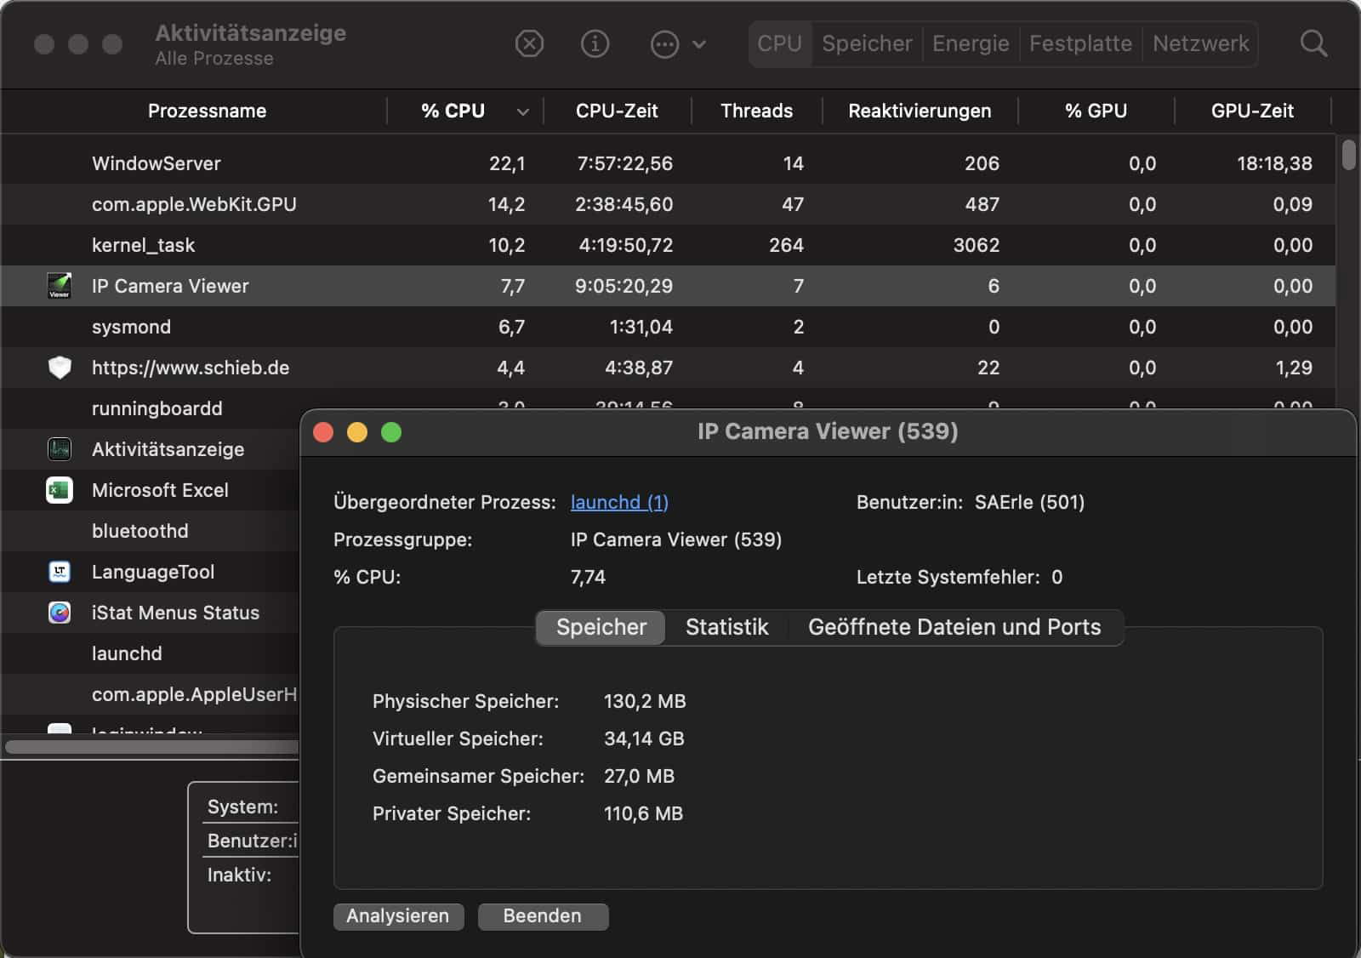Click Prozessgruppe value IP Camera Viewer (539)
The image size is (1361, 958).
coord(676,539)
